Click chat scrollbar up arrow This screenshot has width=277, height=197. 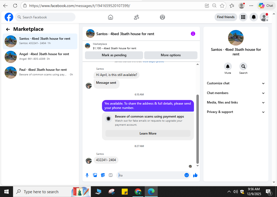(197, 64)
